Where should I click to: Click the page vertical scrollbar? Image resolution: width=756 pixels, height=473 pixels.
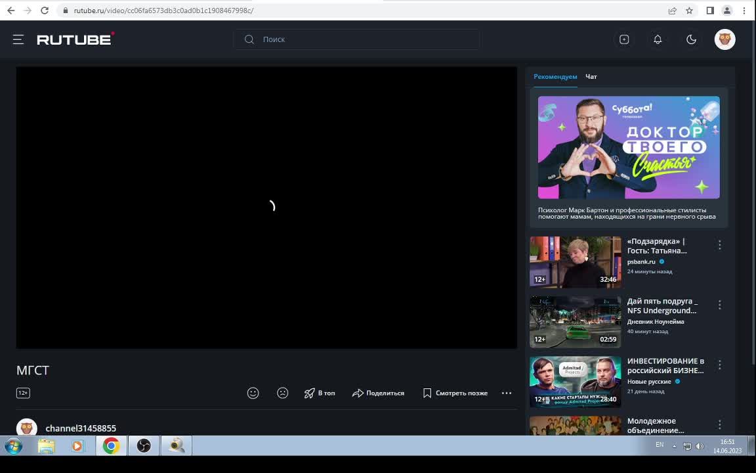pos(753,193)
